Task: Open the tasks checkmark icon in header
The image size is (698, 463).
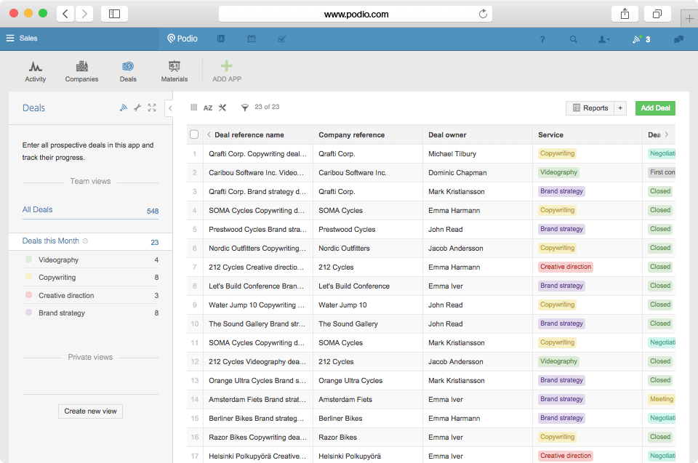Action: [282, 39]
